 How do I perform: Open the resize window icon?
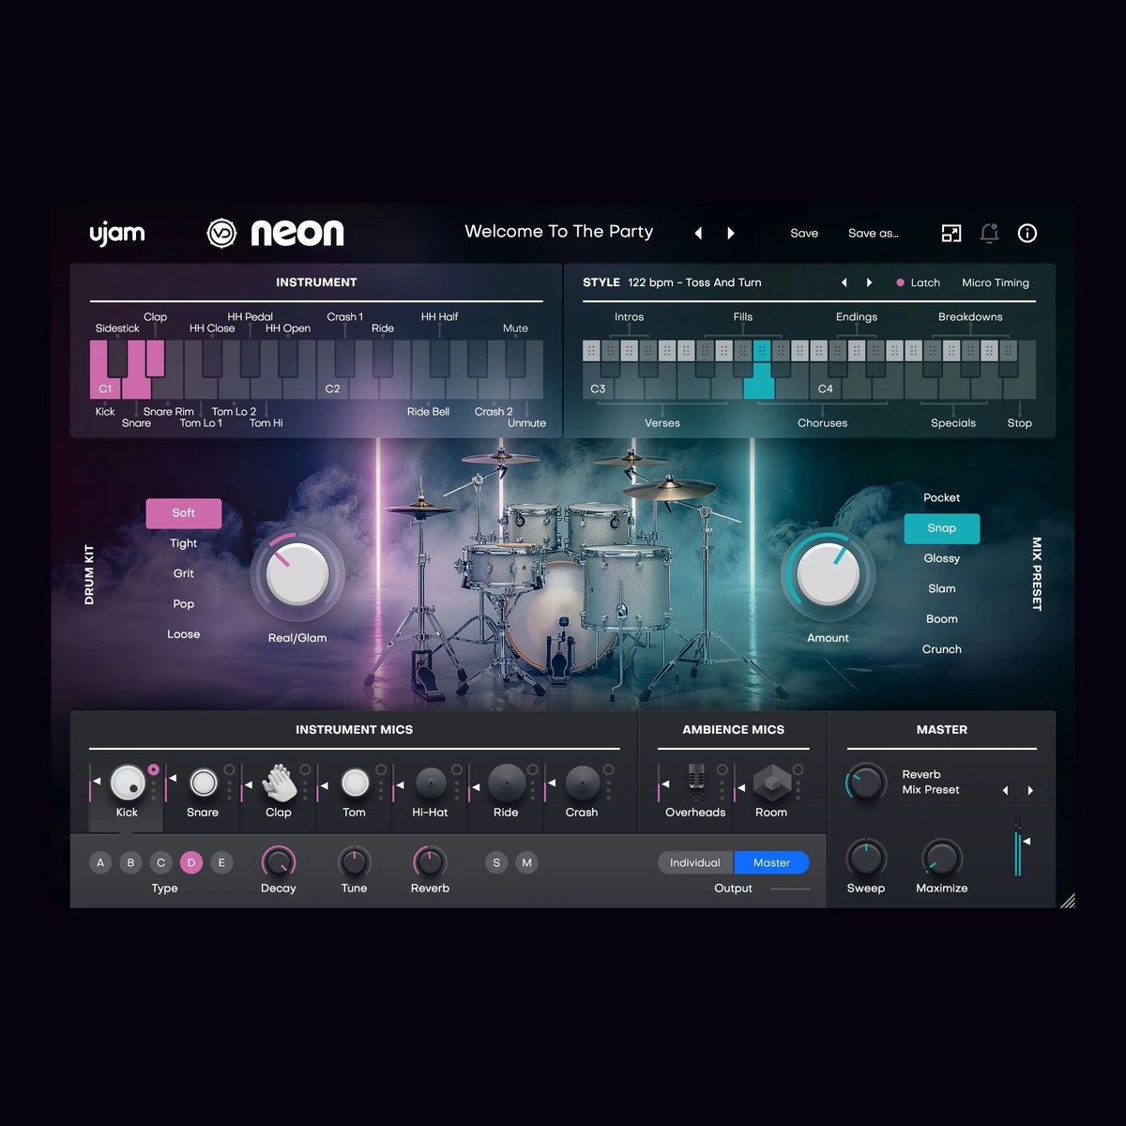coord(951,234)
